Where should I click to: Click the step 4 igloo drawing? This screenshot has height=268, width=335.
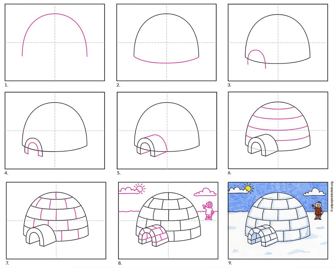[x=55, y=131]
